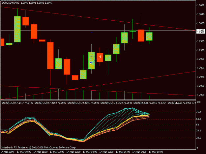This screenshot has width=206, height=154.
Task: Click the 1.2945 price axis label
Action: pos(201,77)
